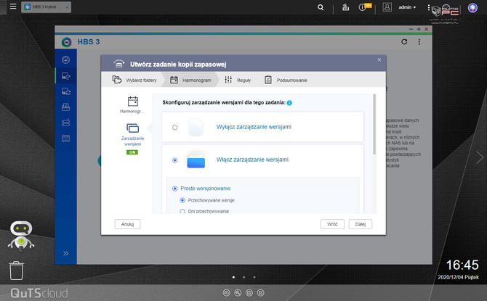Viewport: 487px width, 301px height.
Task: Click the 16:45 desktop clock
Action: (x=462, y=265)
